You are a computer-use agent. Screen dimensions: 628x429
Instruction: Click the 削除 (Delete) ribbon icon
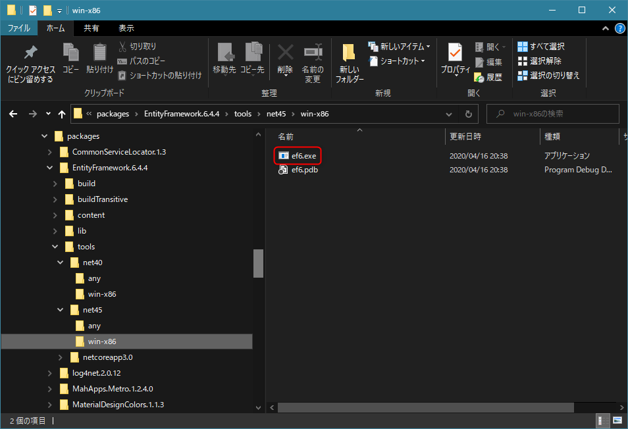285,56
